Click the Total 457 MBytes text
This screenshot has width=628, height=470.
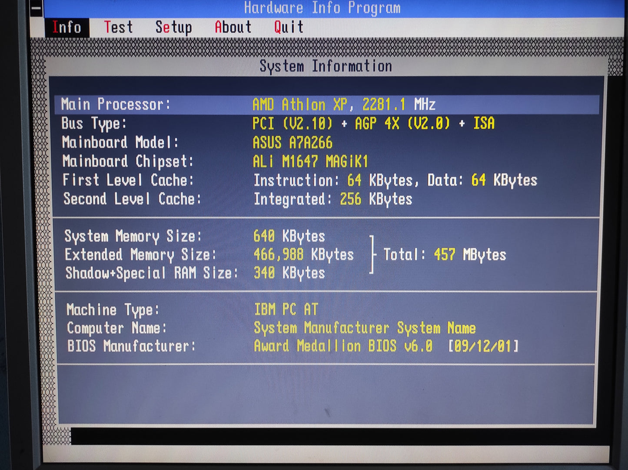coord(445,255)
